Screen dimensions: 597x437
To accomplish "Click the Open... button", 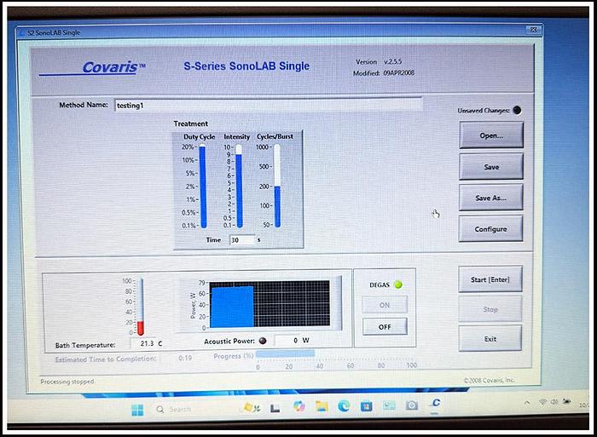I will pos(491,135).
